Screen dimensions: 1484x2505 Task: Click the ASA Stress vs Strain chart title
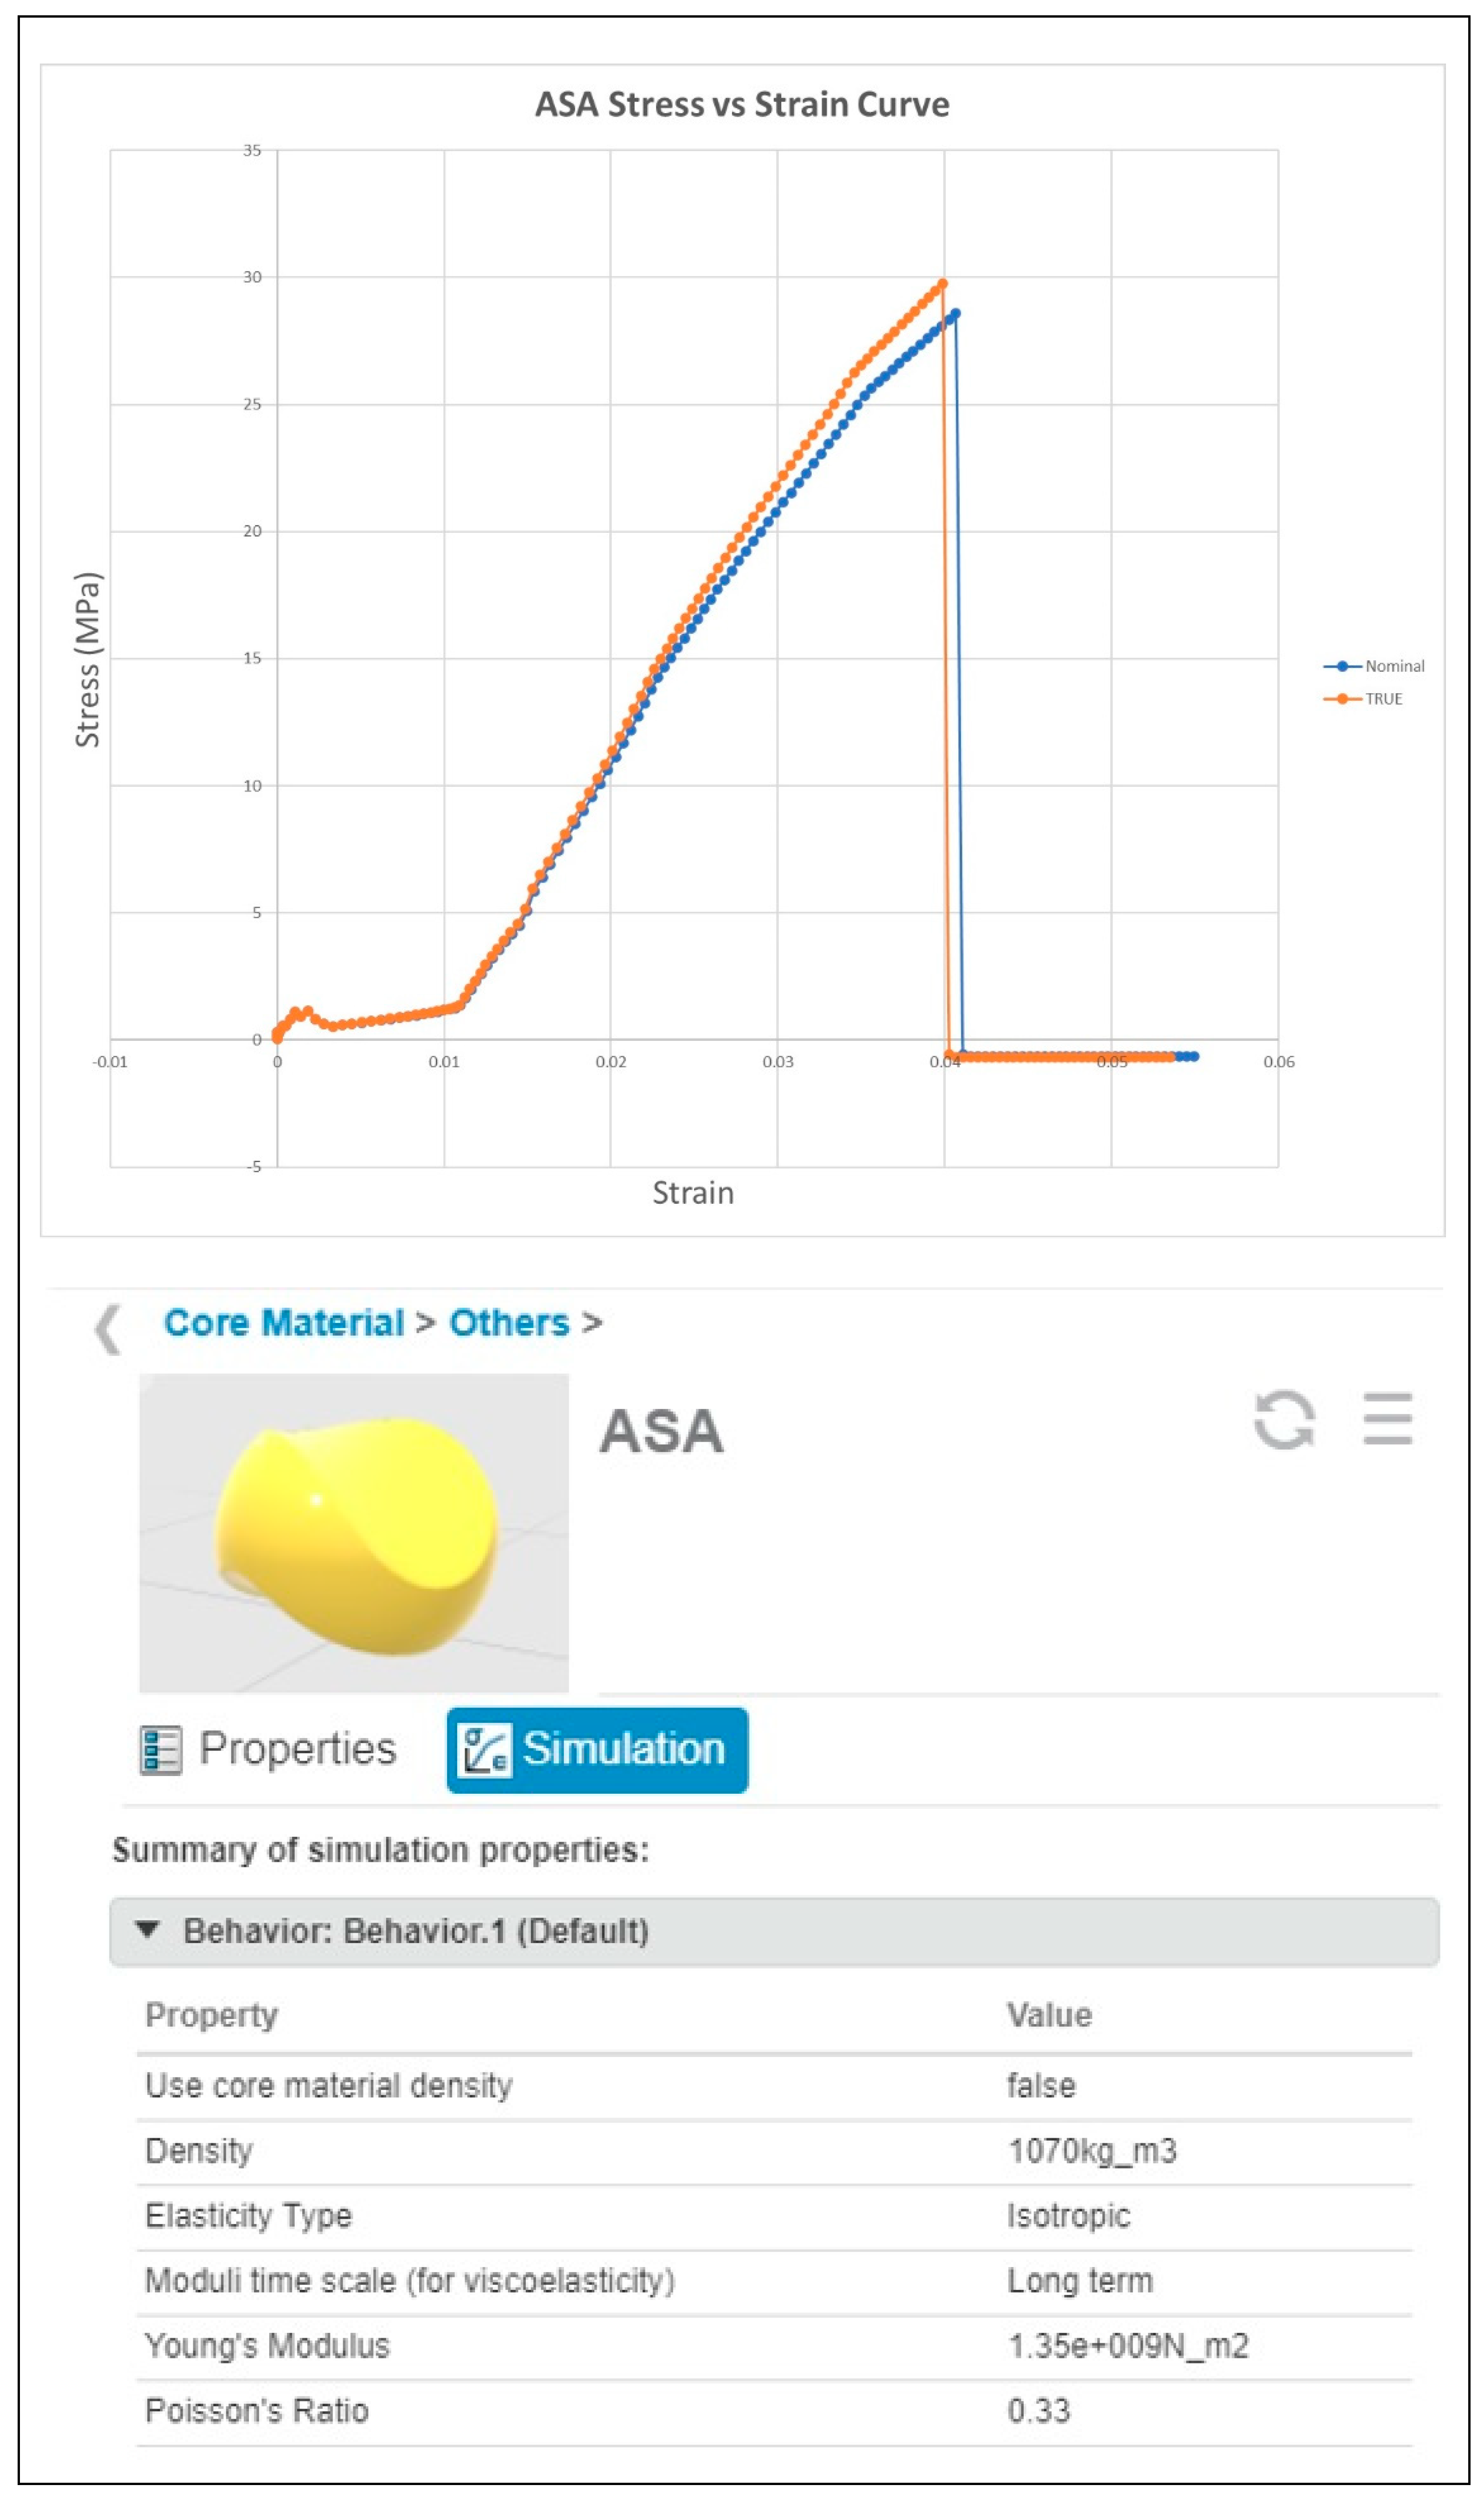point(742,105)
